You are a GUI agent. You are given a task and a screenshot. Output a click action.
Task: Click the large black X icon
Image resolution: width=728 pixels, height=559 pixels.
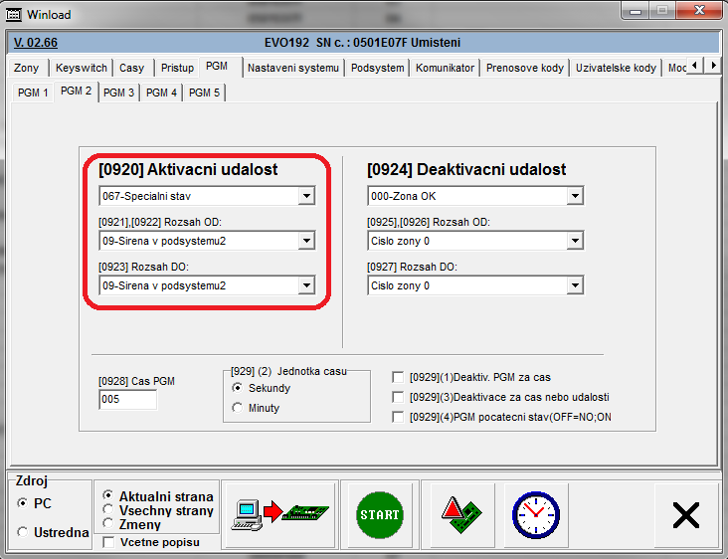(686, 515)
